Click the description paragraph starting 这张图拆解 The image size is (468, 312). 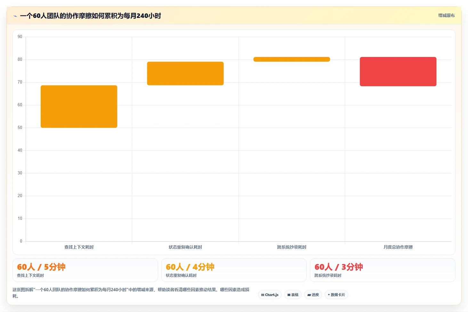coord(131,293)
